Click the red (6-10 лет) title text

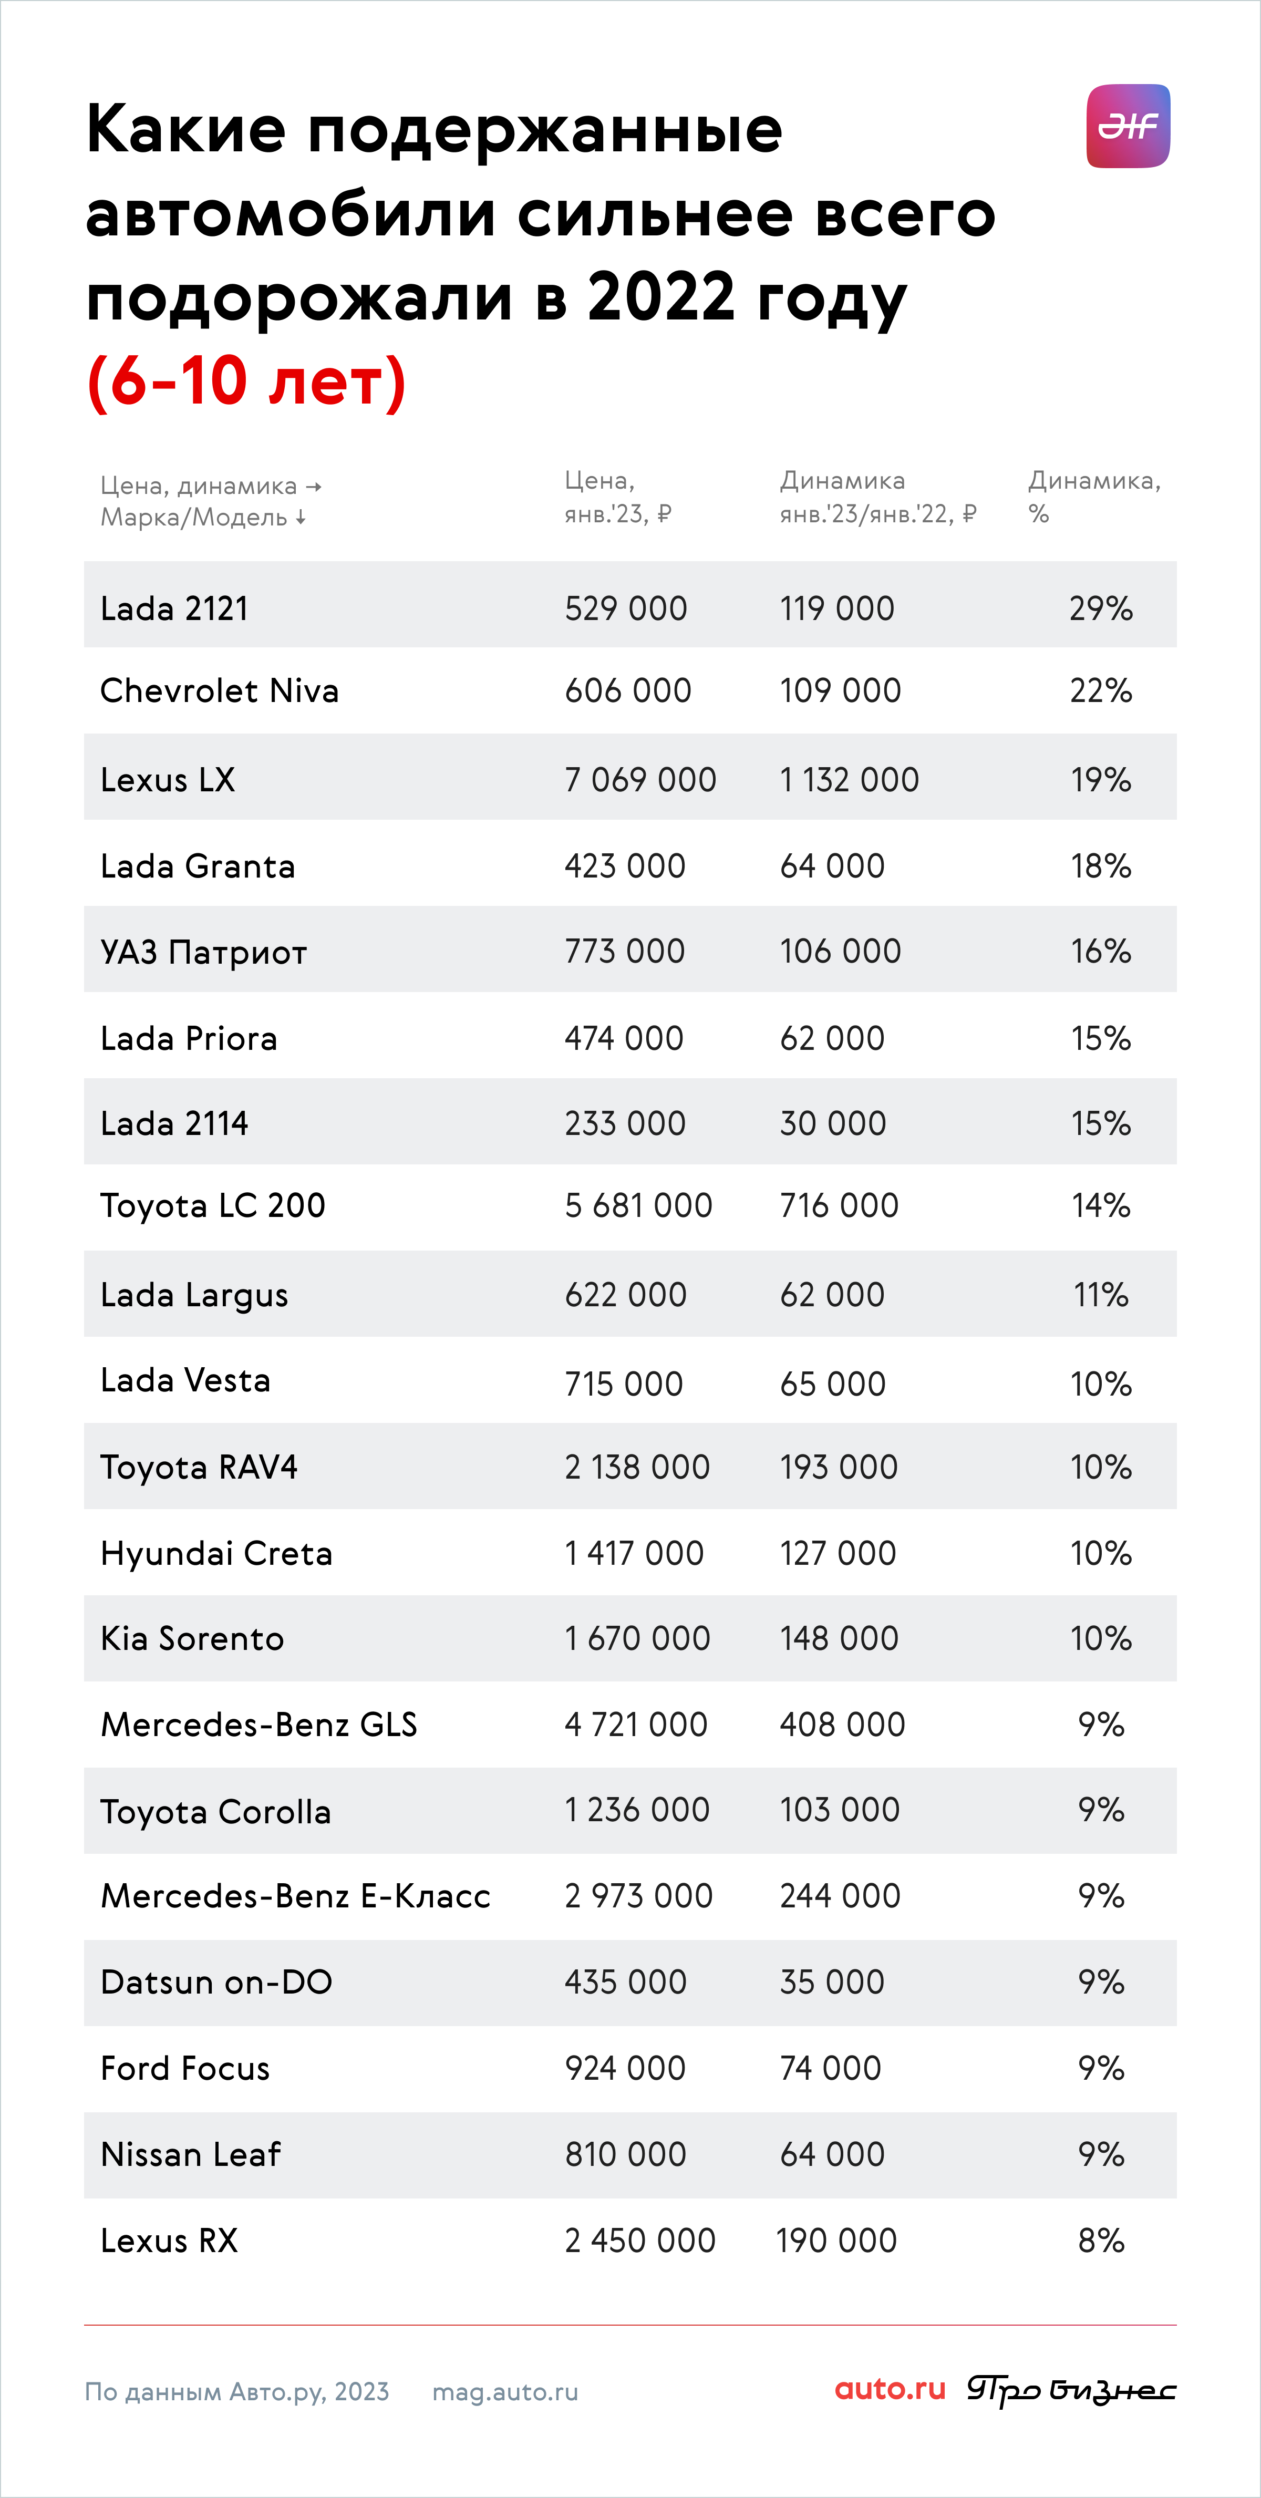(246, 381)
